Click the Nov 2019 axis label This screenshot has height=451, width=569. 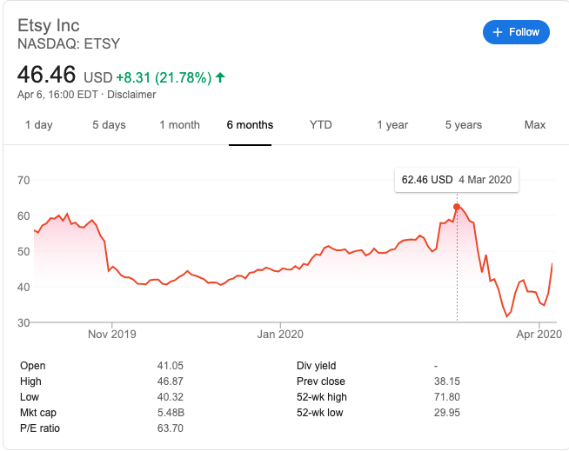(x=112, y=333)
